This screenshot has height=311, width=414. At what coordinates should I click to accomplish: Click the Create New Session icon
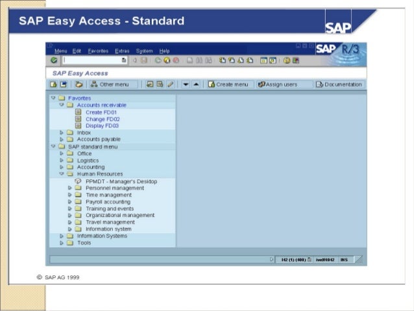click(263, 60)
